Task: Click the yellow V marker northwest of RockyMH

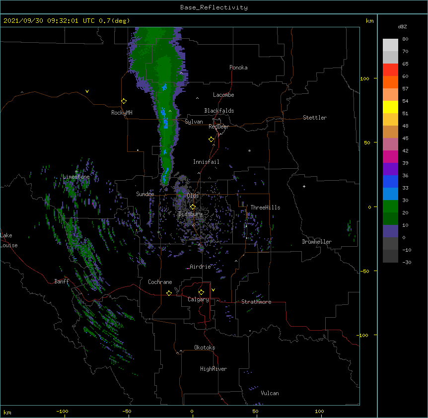Action: (x=87, y=91)
